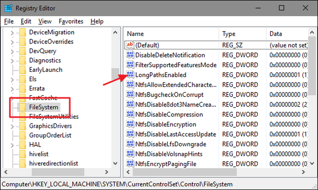Expand the DeviceOverrides key
The height and width of the screenshot is (190, 318).
tap(12, 42)
